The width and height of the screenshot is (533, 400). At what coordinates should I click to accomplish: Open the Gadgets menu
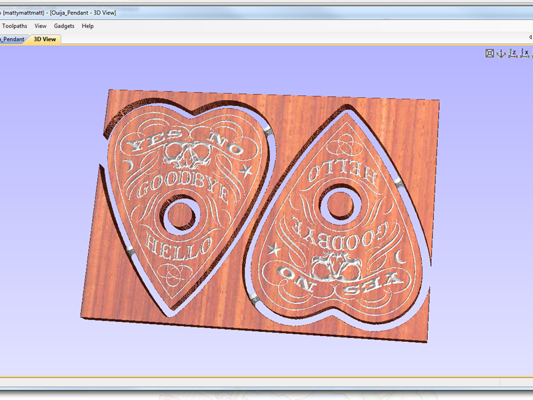64,26
